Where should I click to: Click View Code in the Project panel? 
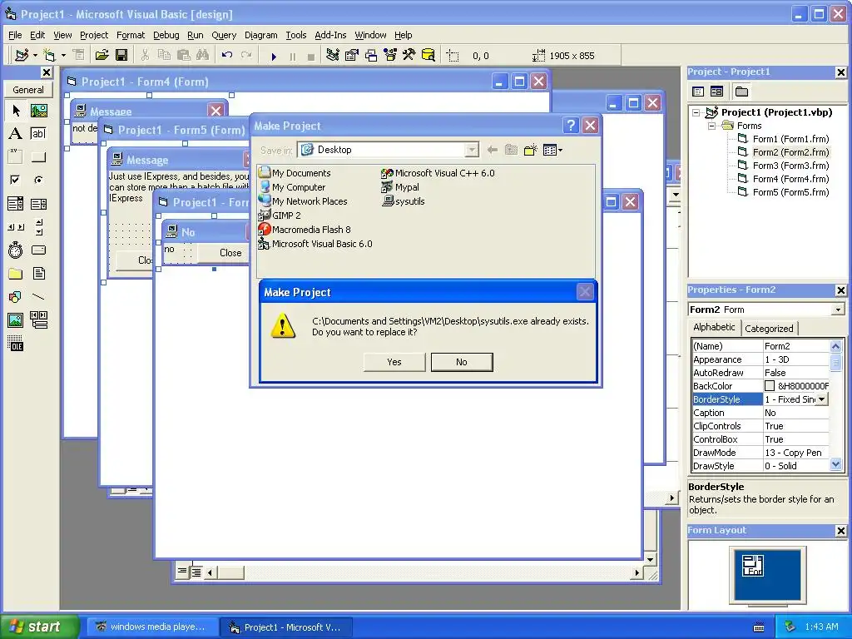698,92
